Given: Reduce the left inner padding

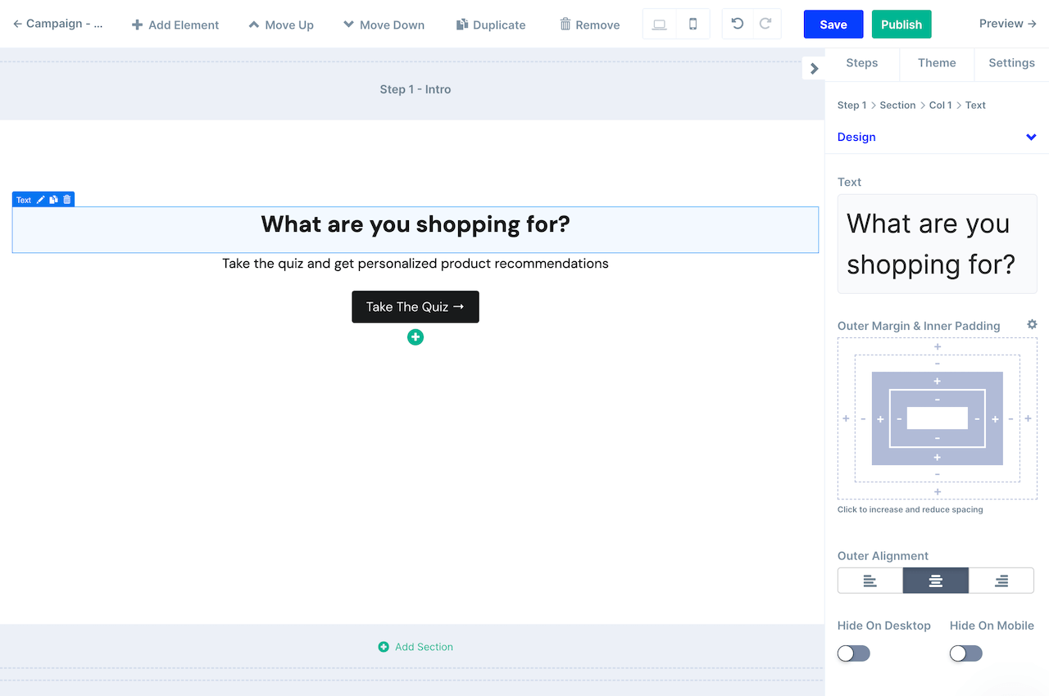Looking at the screenshot, I should [899, 418].
